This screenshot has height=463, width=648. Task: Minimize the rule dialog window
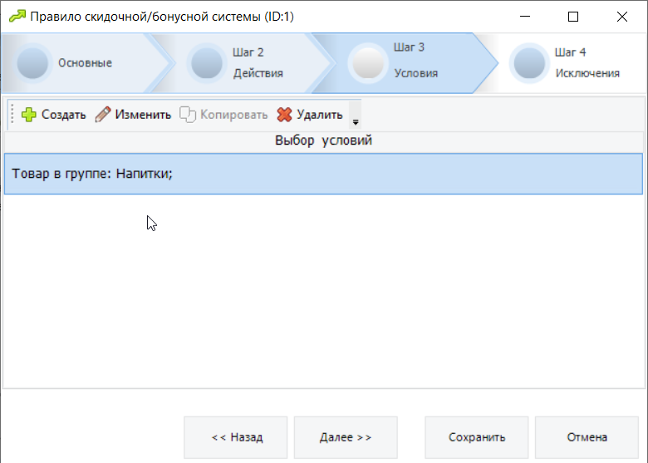tap(525, 17)
